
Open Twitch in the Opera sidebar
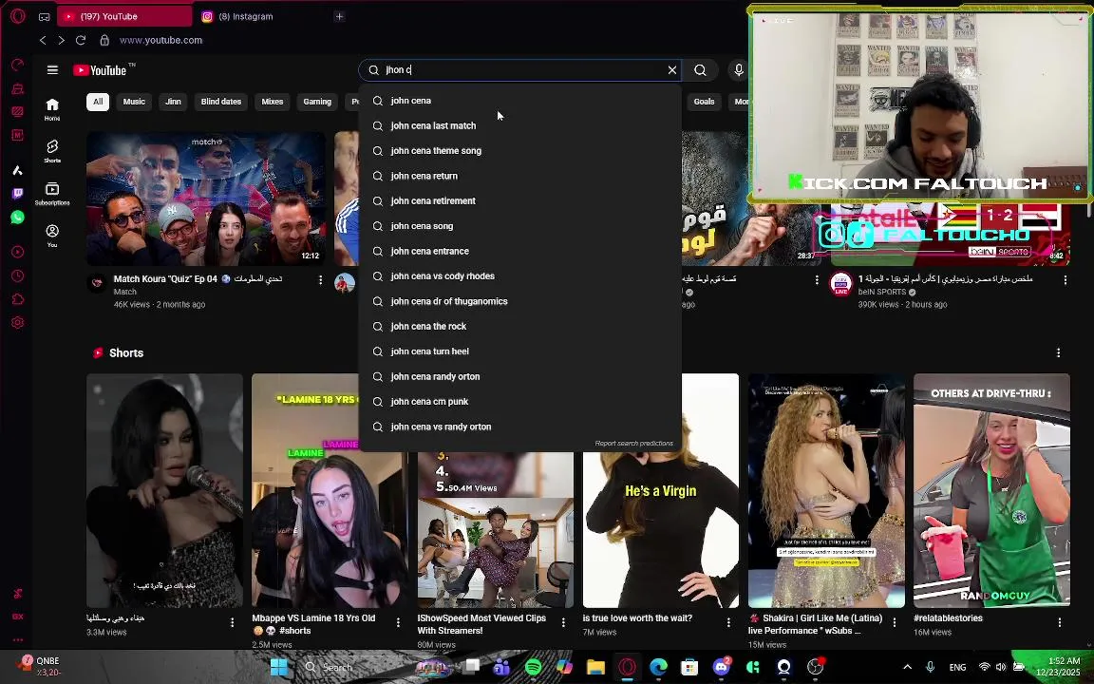18,194
